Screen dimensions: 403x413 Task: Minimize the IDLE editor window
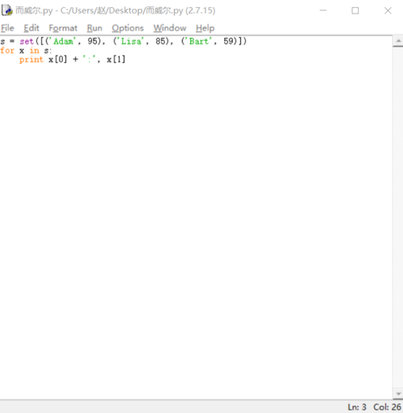323,10
